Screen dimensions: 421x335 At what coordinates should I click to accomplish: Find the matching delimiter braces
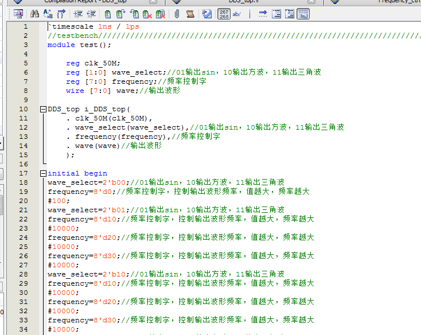(61, 14)
